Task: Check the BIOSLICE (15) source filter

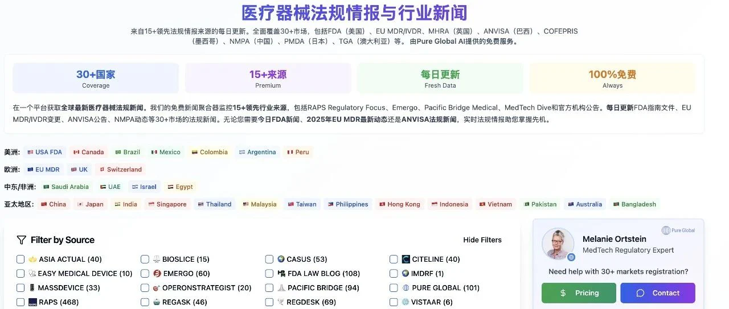Action: 145,259
